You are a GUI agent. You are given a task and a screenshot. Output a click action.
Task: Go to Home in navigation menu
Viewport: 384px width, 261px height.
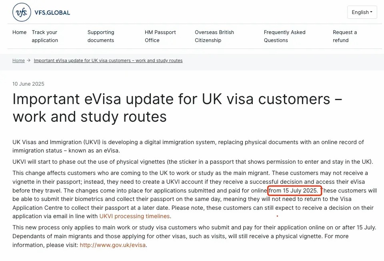pos(19,32)
